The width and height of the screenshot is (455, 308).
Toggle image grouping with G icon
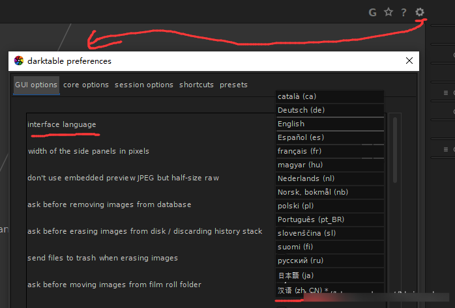pyautogui.click(x=373, y=12)
